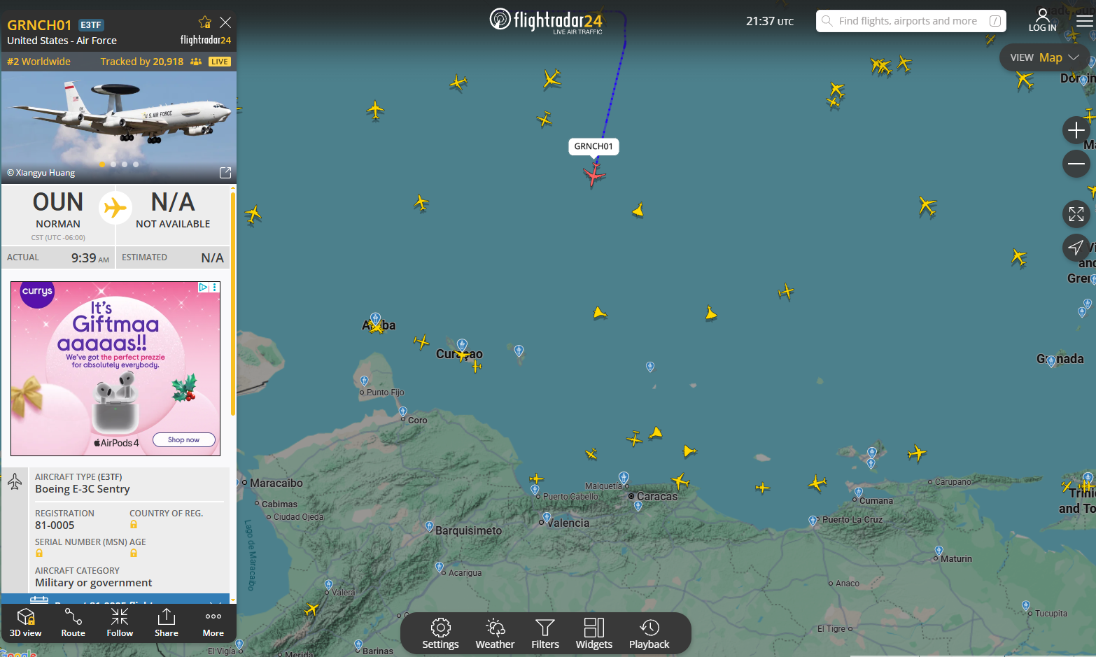Image resolution: width=1096 pixels, height=657 pixels.
Task: Click the LOG IN user icon
Action: pyautogui.click(x=1043, y=20)
